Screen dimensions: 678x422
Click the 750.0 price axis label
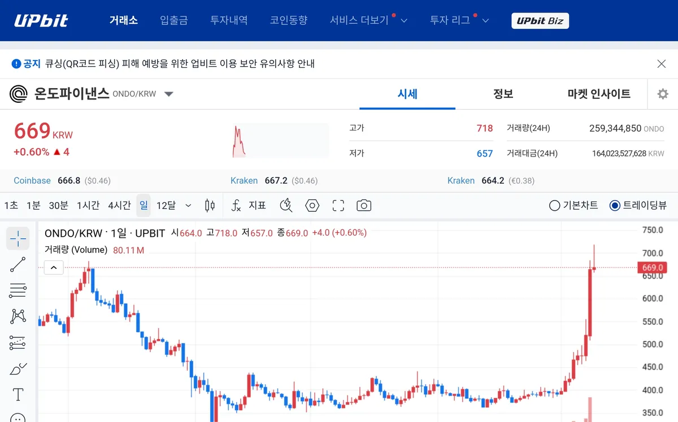point(653,230)
